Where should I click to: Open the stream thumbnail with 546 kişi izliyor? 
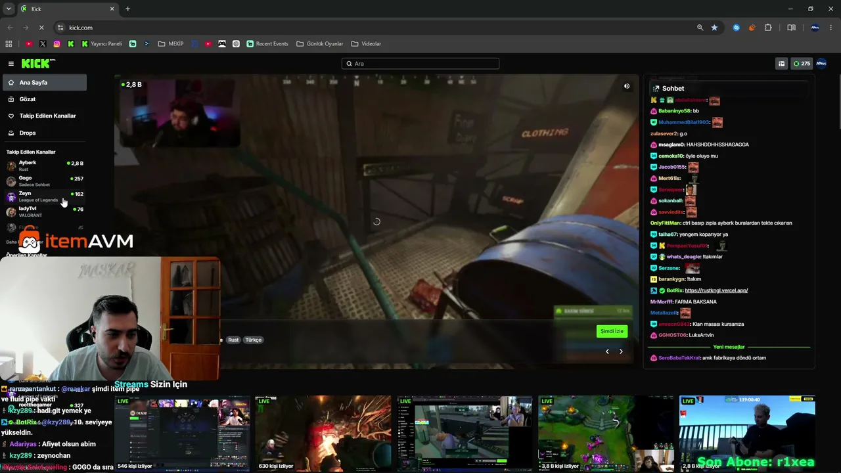click(182, 434)
